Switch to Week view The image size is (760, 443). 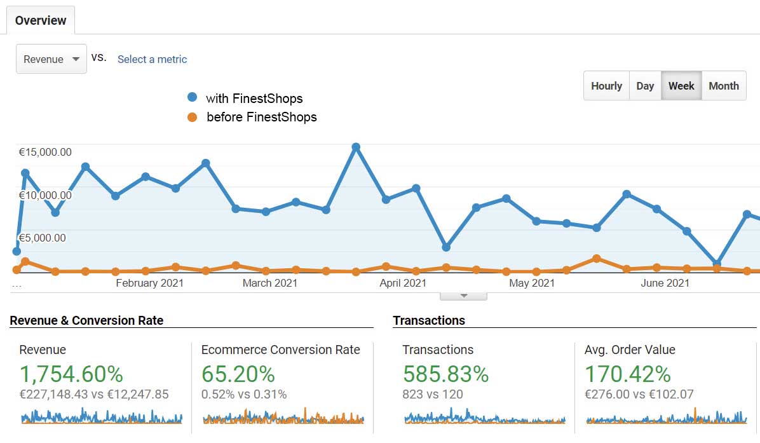[x=681, y=85]
